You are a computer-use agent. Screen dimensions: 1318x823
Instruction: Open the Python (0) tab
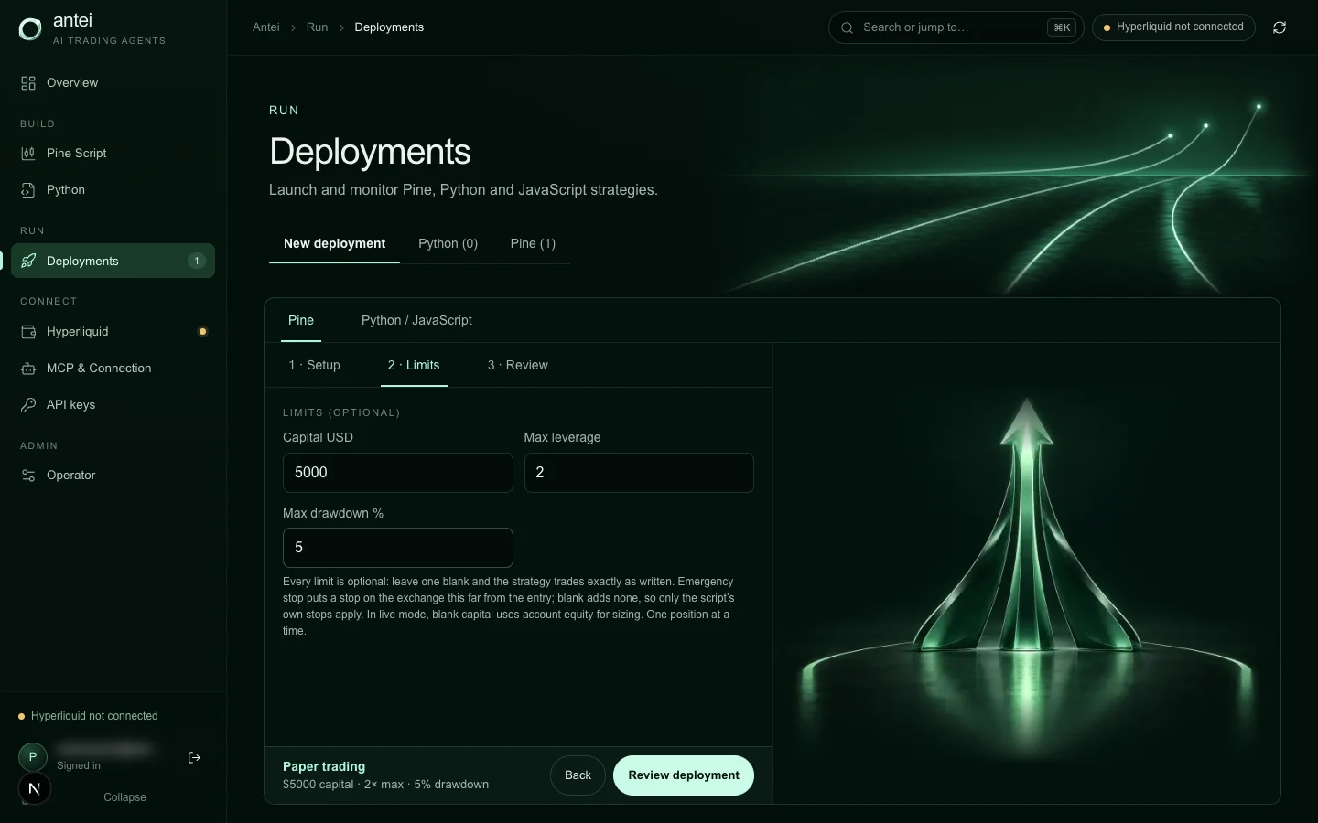[448, 244]
